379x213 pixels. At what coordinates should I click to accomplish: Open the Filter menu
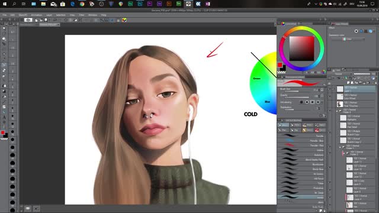[x=82, y=15]
